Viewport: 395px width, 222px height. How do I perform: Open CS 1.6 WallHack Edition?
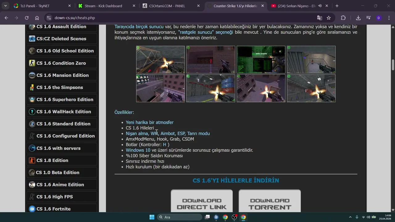click(62, 112)
